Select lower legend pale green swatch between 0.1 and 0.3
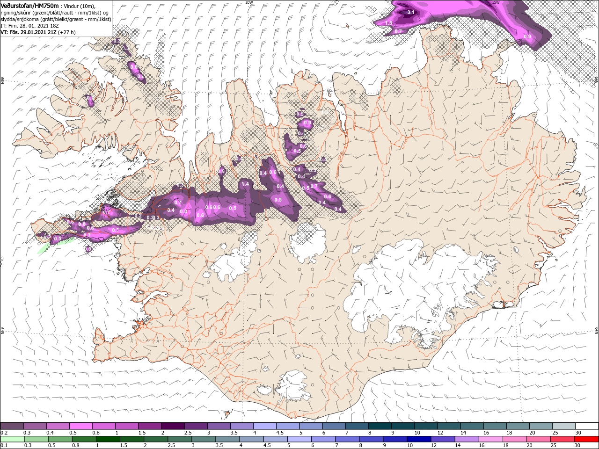Viewport: 599px width, 449px height. [12, 439]
